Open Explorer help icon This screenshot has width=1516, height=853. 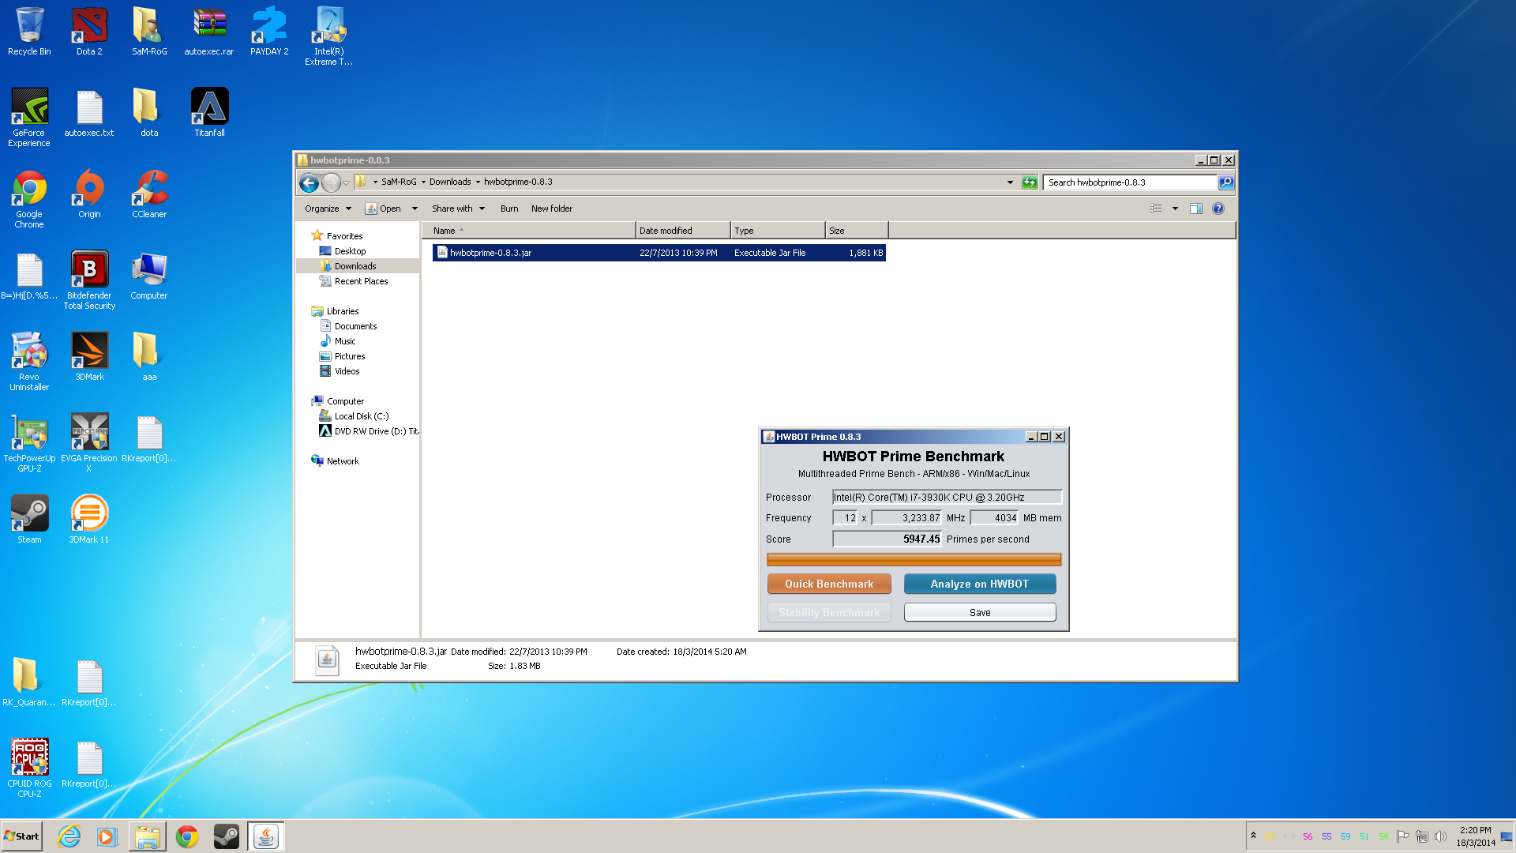1218,209
